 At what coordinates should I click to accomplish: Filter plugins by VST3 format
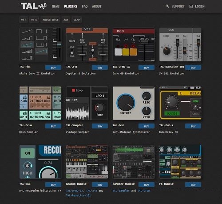pyautogui.click(x=34, y=20)
